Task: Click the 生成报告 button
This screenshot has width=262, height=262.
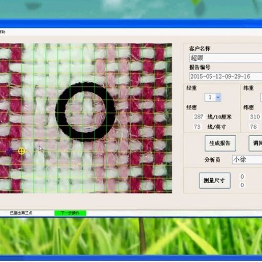Action: tap(221, 143)
